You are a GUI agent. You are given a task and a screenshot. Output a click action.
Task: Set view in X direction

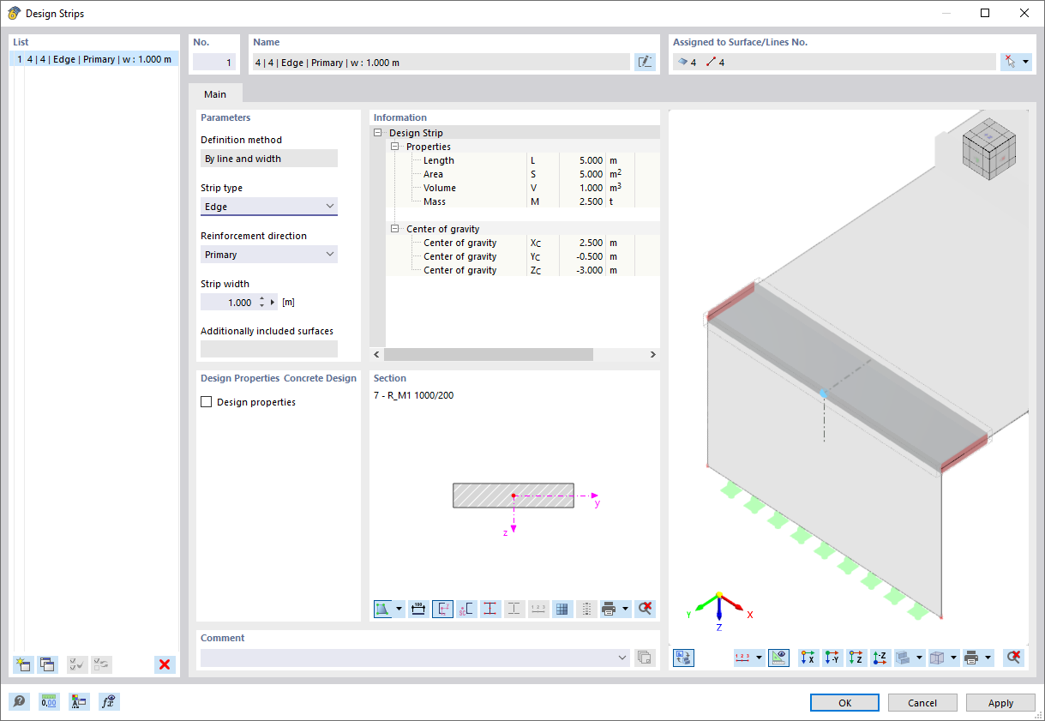coord(808,657)
